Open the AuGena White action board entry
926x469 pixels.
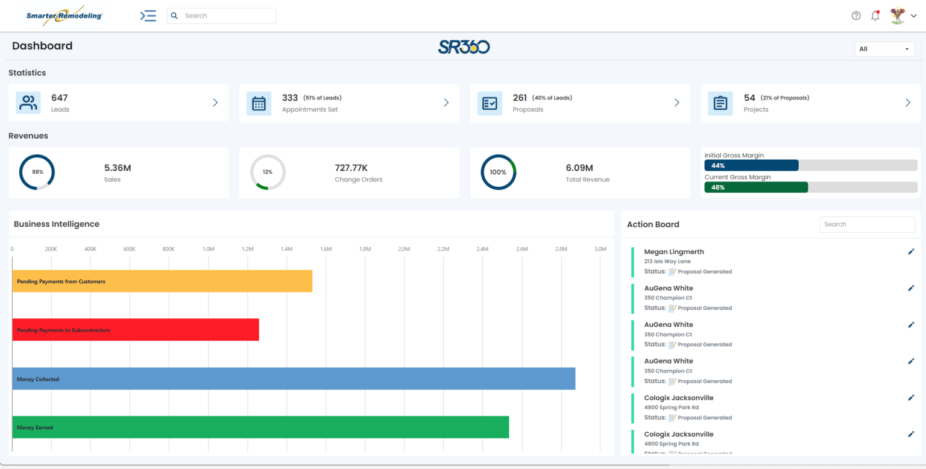pyautogui.click(x=668, y=288)
